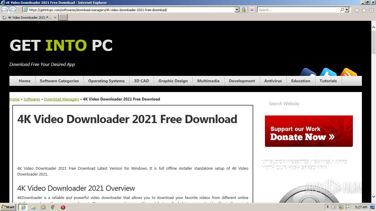Image resolution: width=376 pixels, height=211 pixels.
Task: Click the Action Center flag icon
Action: pos(348,207)
